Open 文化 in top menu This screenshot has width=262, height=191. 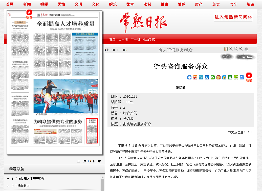point(96,4)
